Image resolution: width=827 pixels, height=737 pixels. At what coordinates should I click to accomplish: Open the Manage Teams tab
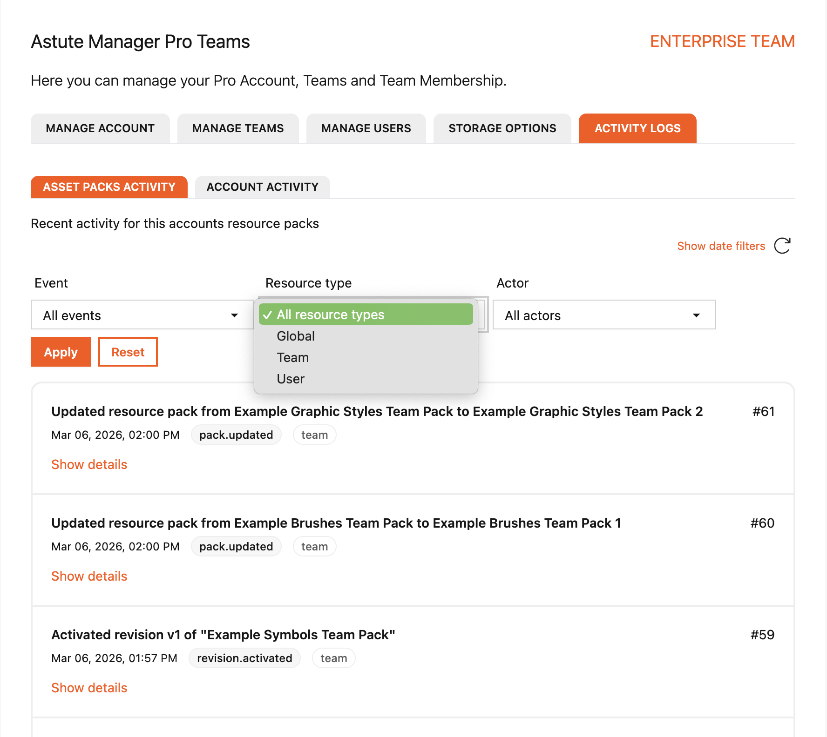coord(238,128)
